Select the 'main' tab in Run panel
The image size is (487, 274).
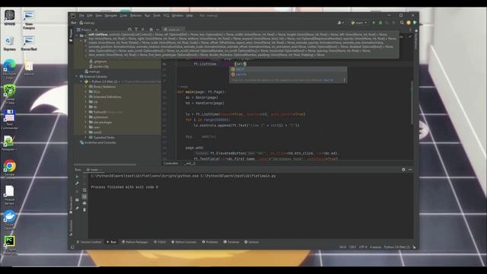point(94,170)
